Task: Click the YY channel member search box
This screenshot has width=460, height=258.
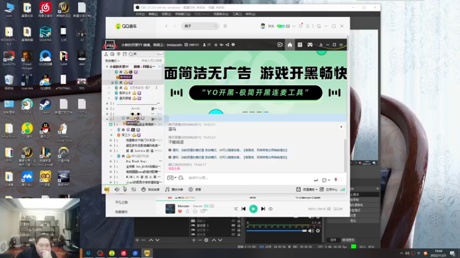Action: tap(145, 54)
